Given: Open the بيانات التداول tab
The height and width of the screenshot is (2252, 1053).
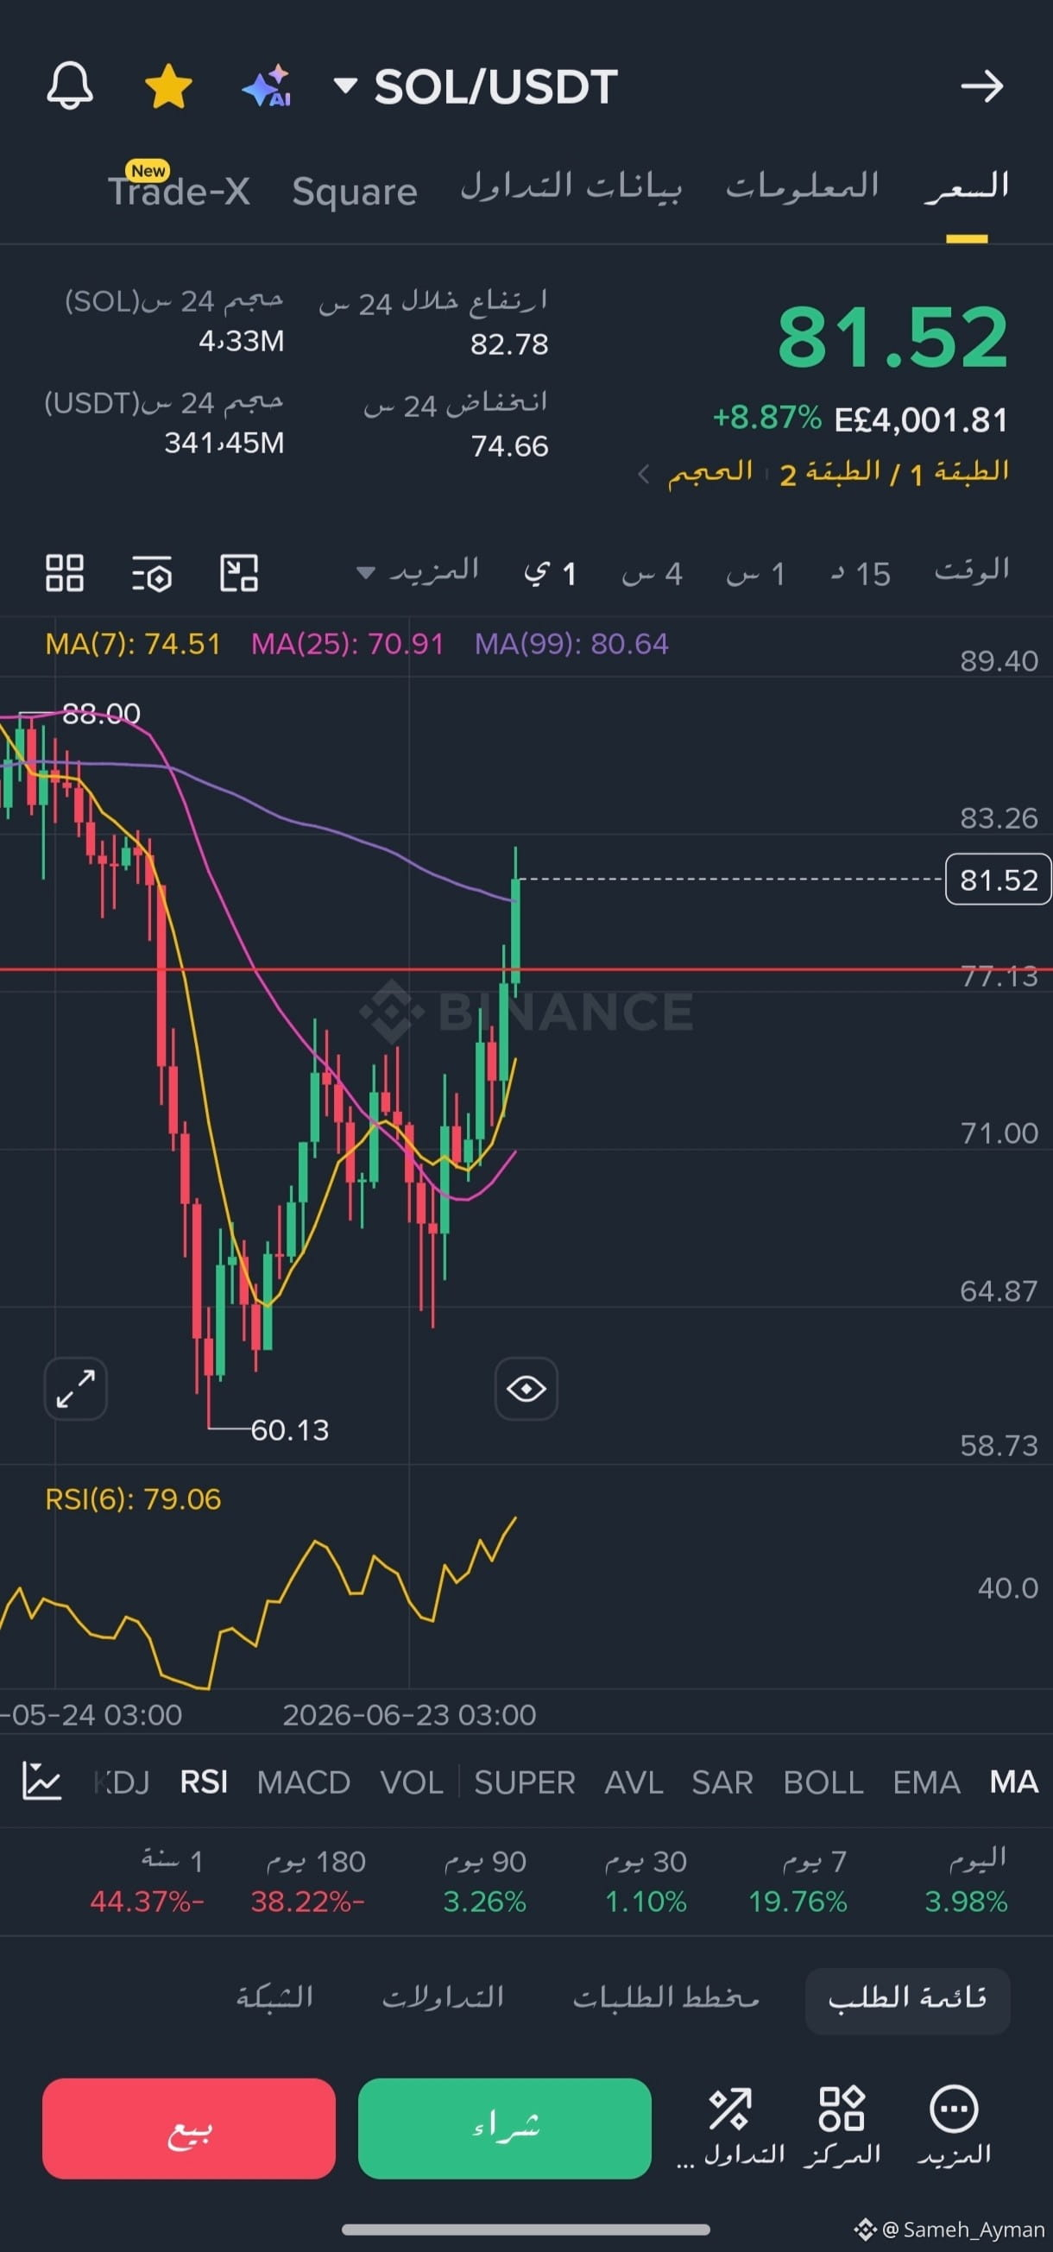Looking at the screenshot, I should pos(571,186).
